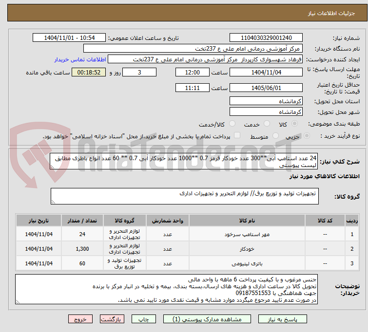Click the request number field 1104030329001240

[266, 38]
